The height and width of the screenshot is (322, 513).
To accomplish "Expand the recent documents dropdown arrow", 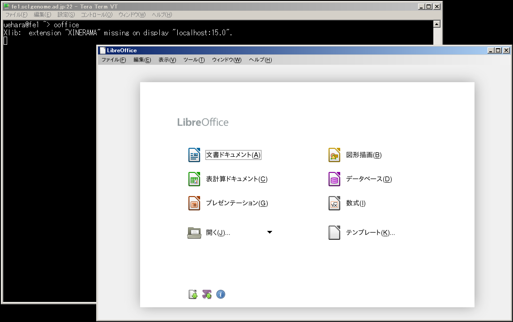I will pos(269,232).
